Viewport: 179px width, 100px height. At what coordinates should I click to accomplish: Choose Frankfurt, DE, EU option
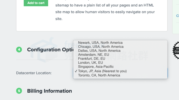(x=120, y=59)
